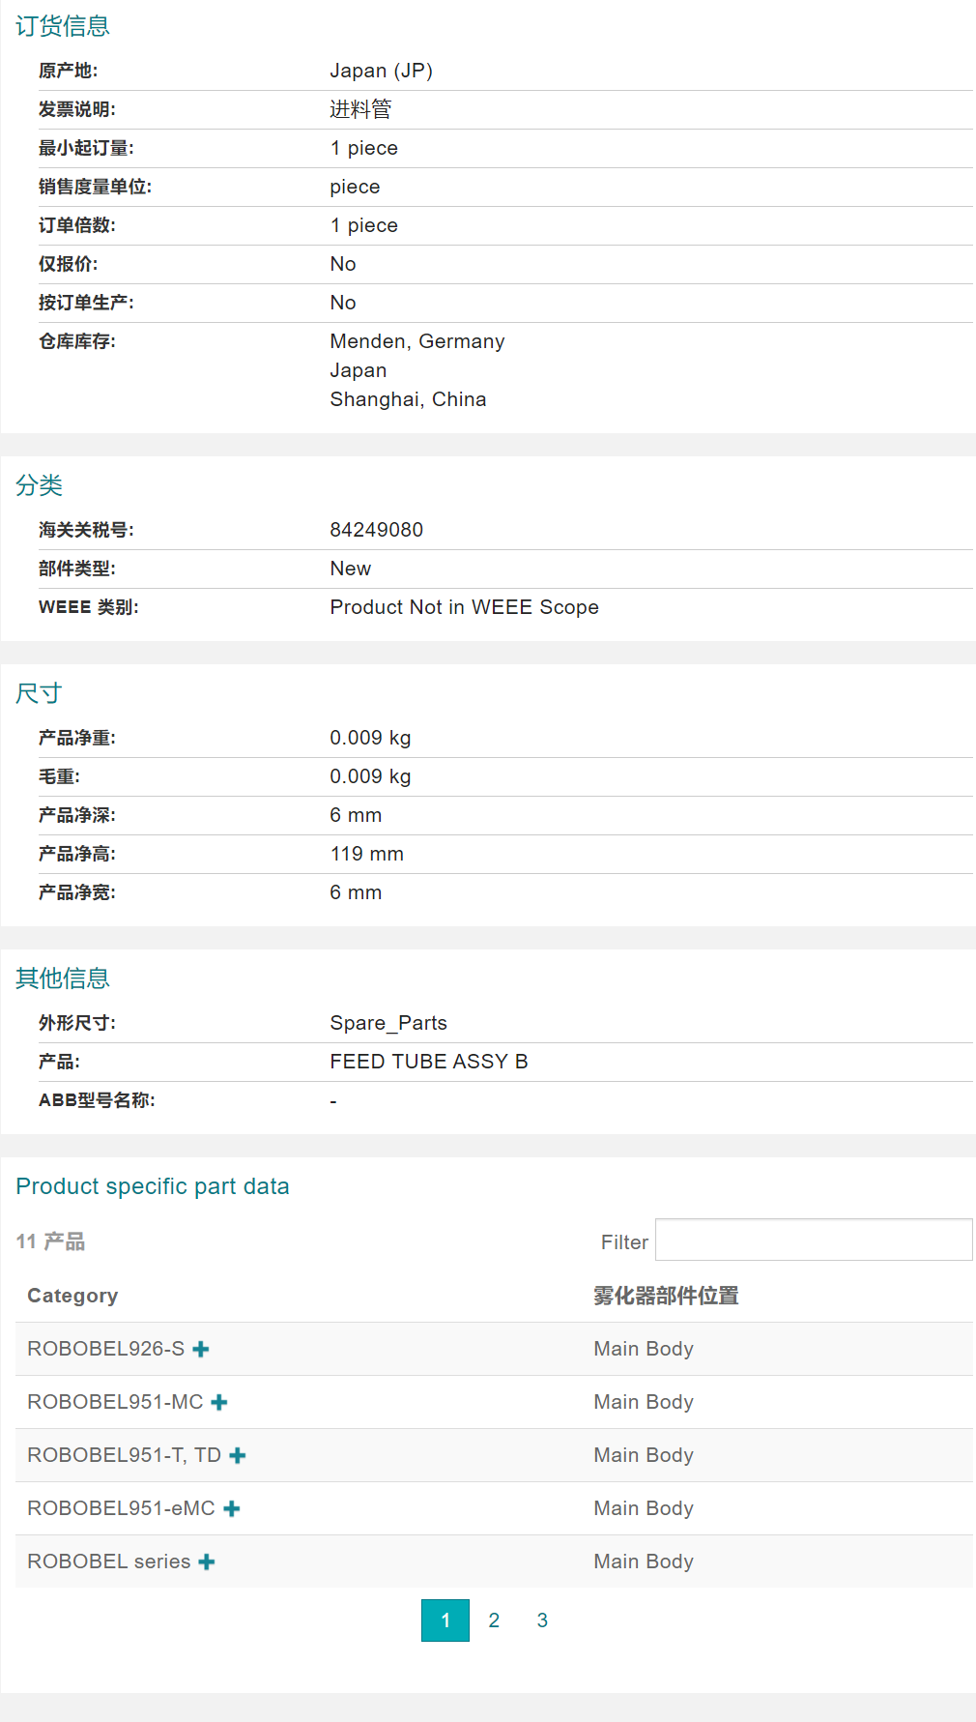
Task: Click the 11 产品 count label
Action: (50, 1241)
